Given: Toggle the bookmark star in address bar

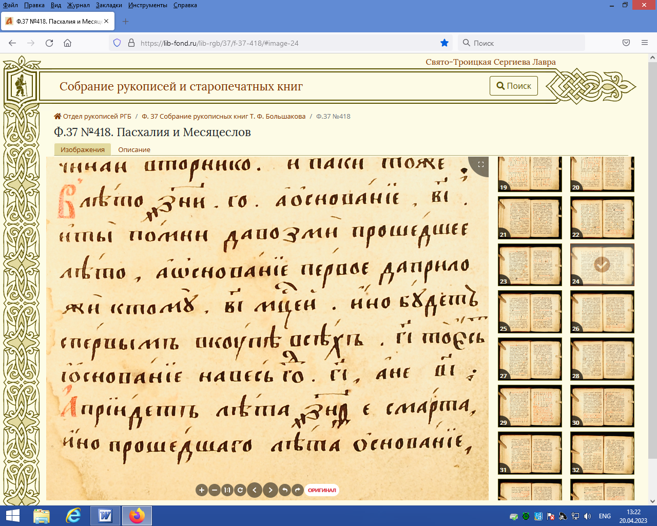Looking at the screenshot, I should click(x=445, y=43).
